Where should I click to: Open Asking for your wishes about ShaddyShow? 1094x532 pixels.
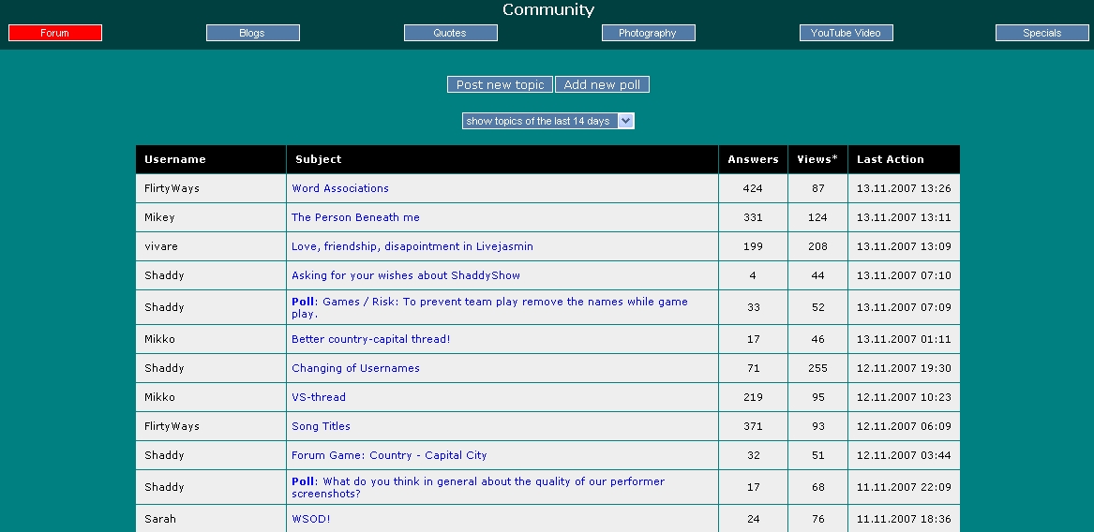[405, 275]
